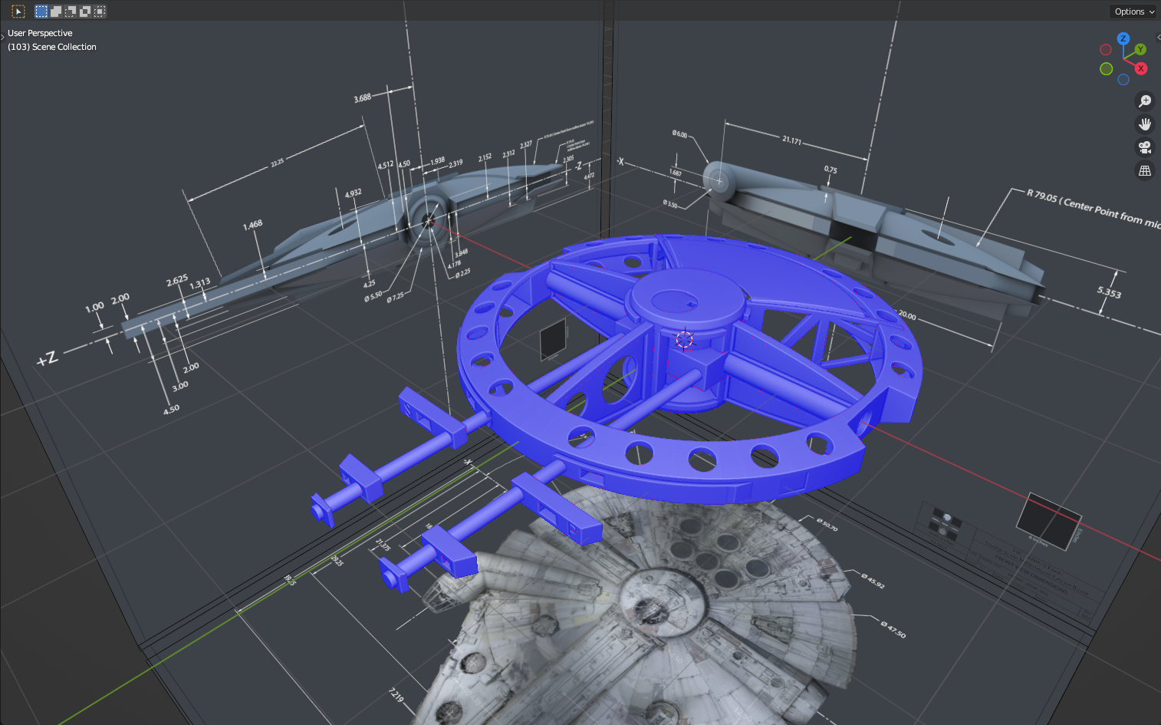
Task: Expand the toolbar with left edge arrow
Action: tap(2, 36)
